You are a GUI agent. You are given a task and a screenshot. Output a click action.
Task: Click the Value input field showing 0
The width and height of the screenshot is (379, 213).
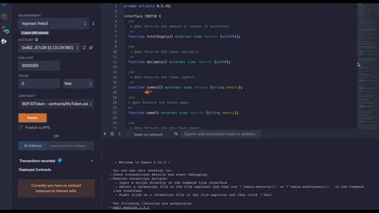[x=39, y=83]
